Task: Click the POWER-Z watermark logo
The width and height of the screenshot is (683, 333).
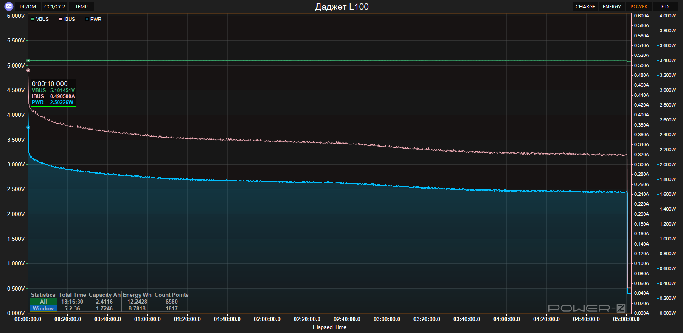Action: pos(587,308)
